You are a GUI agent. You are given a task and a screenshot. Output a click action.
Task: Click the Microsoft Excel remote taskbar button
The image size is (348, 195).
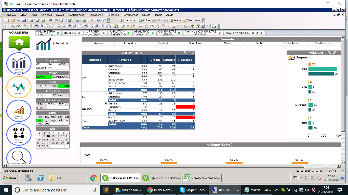(x=202, y=178)
